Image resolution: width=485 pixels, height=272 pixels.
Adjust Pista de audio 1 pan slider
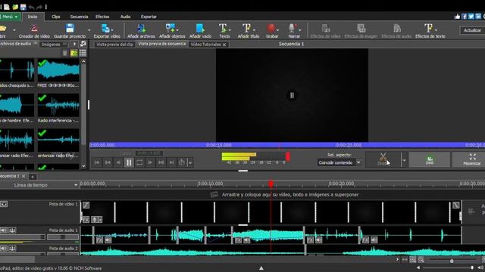pyautogui.click(x=63, y=236)
